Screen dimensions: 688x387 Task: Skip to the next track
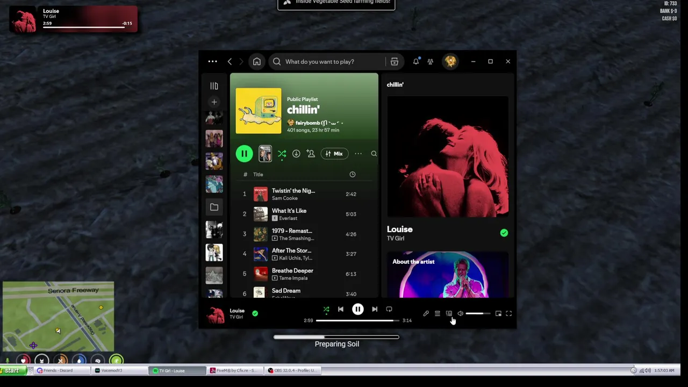point(375,309)
